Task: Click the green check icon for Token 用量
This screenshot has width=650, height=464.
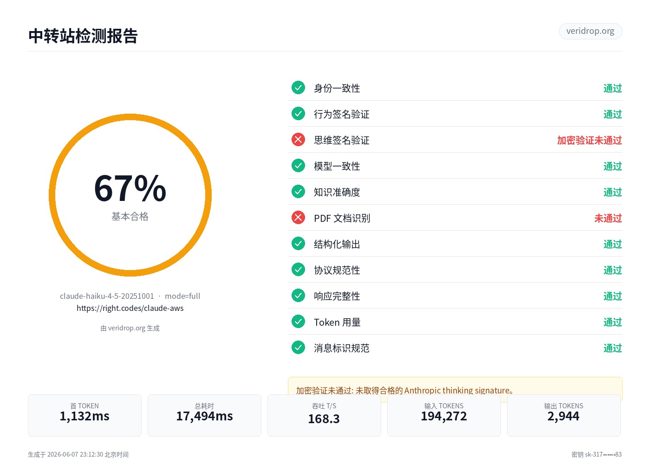Action: [x=298, y=322]
